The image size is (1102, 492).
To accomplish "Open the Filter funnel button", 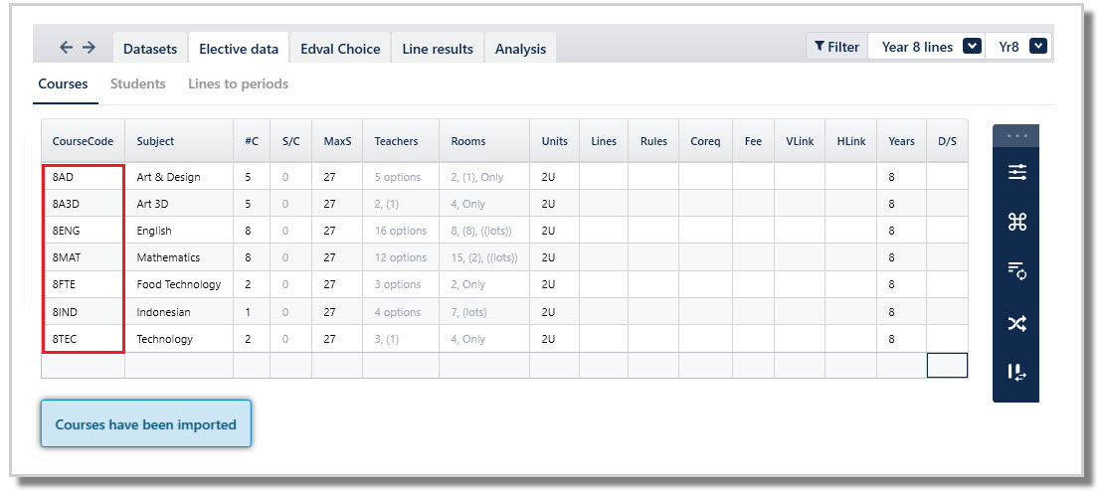I will (x=837, y=47).
